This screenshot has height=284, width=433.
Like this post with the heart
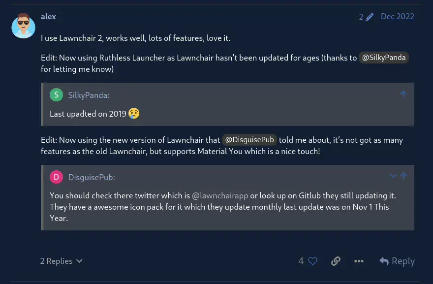pos(313,261)
